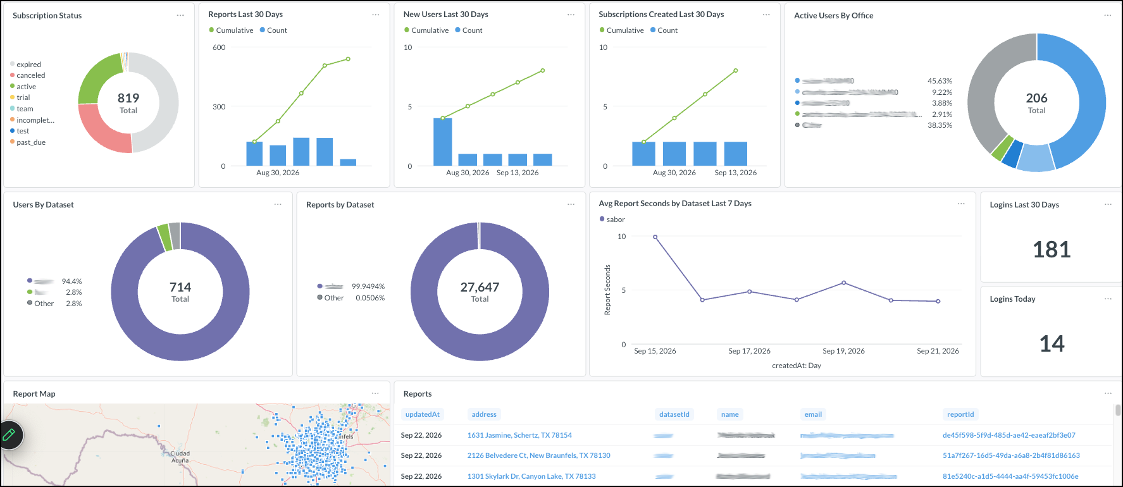Open the Subscription Status card options menu

pyautogui.click(x=180, y=15)
